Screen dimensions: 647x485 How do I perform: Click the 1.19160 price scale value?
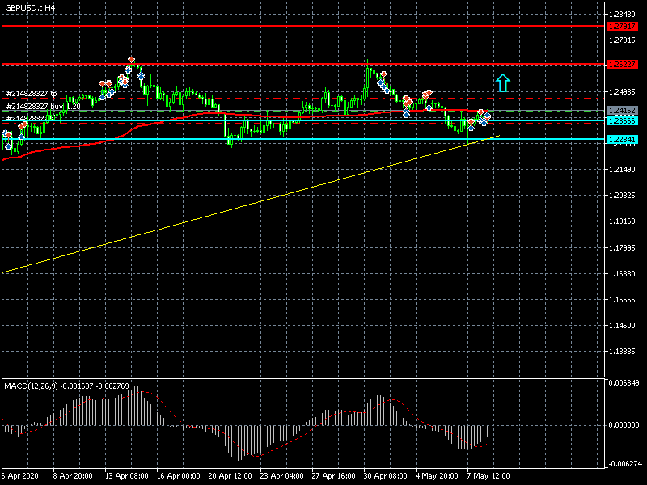(x=622, y=221)
